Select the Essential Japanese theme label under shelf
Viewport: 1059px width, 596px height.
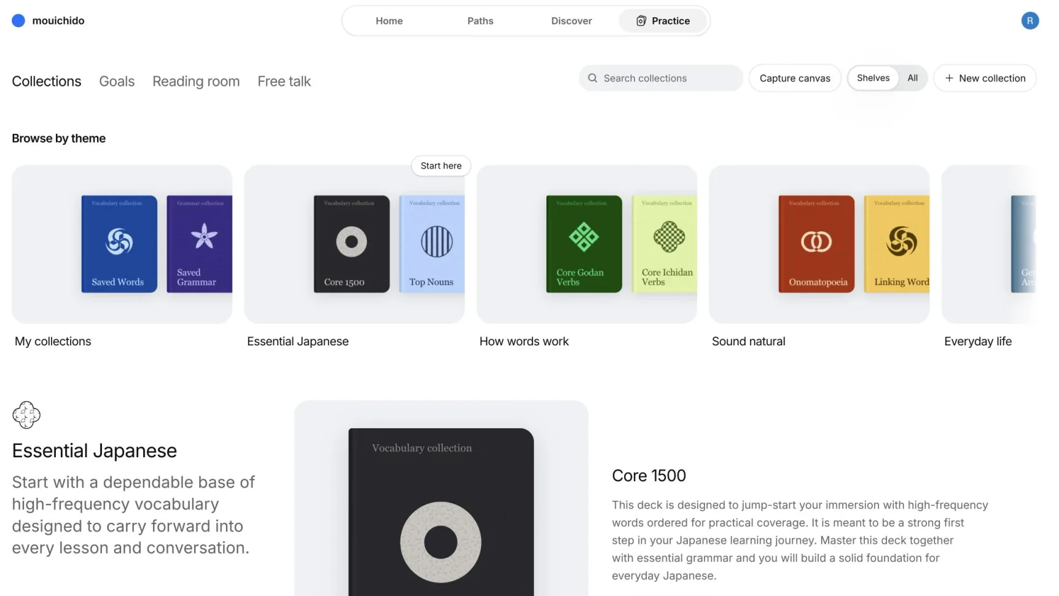[298, 342]
